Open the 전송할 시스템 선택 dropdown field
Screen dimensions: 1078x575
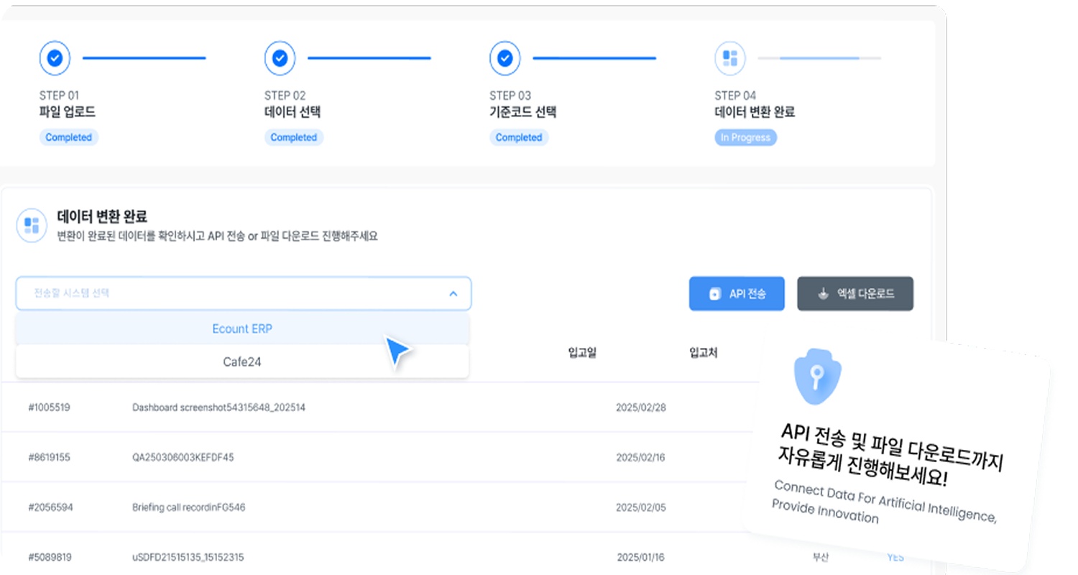pos(244,294)
